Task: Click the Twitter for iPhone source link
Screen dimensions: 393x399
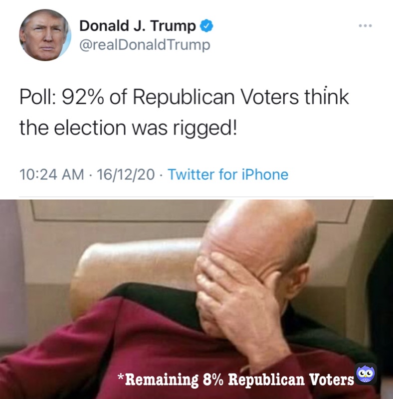Action: [228, 174]
